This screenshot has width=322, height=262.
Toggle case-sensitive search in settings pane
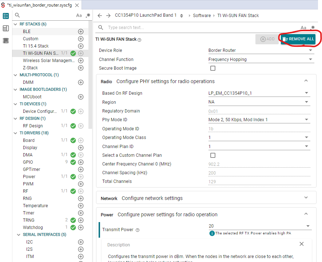[303, 28]
